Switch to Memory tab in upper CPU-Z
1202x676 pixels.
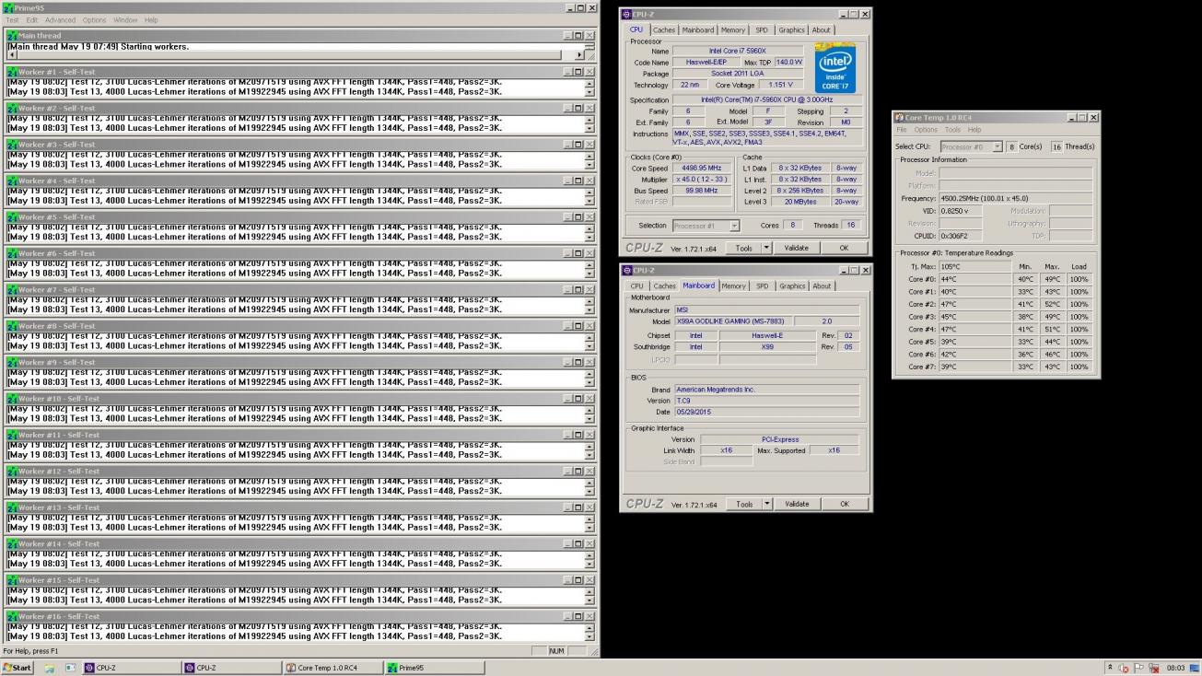733,29
